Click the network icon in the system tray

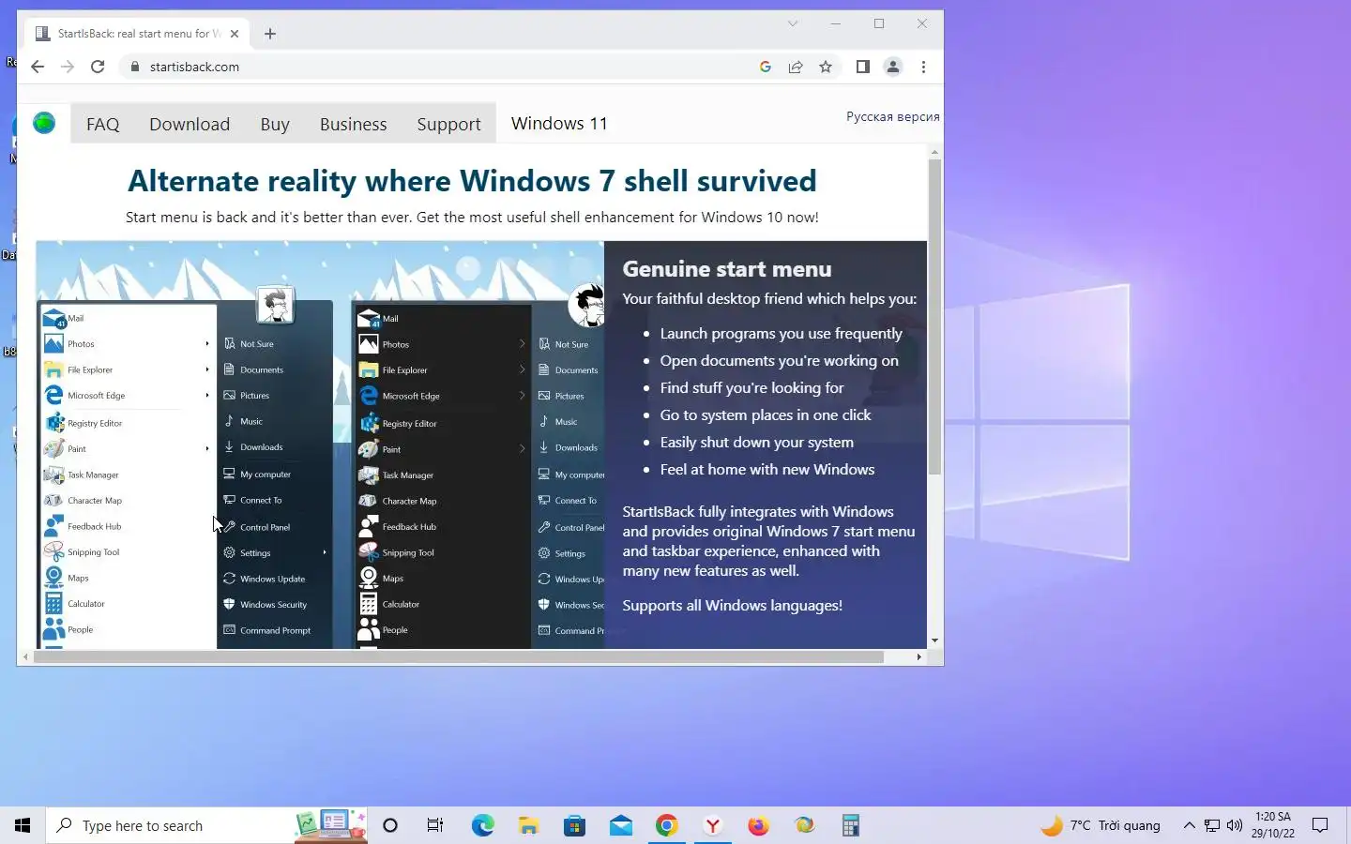tap(1212, 825)
